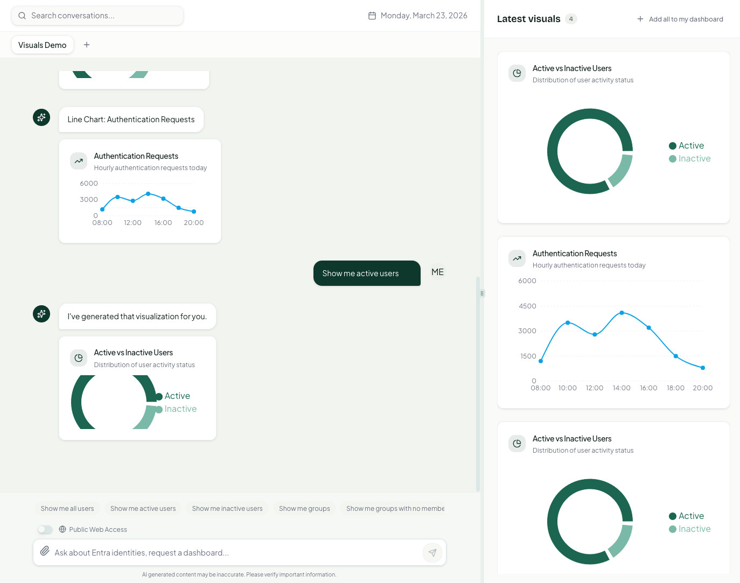Enable the Public Web Access toggle
740x583 pixels.
pos(45,529)
